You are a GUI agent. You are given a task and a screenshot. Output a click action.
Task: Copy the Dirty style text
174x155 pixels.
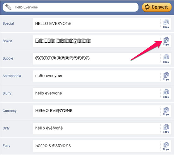click(166, 129)
